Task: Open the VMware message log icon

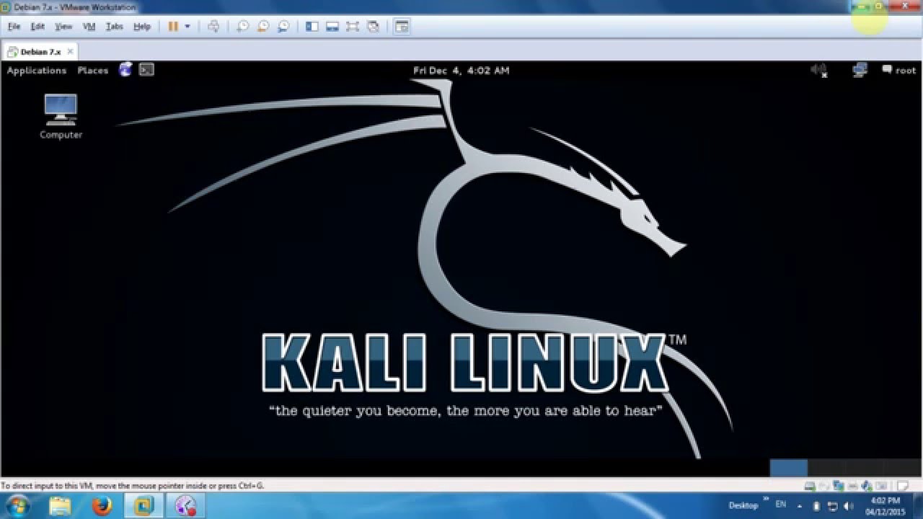Action: [x=902, y=487]
